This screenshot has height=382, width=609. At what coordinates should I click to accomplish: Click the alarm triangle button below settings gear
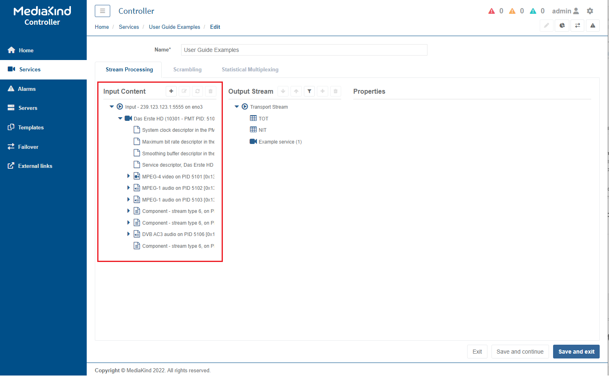coord(592,26)
